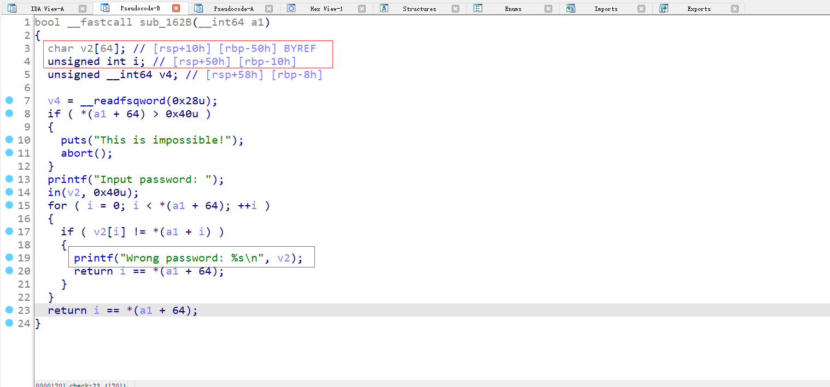Click the IDA View-A tab icon
Viewport: 830px width, 387px height.
point(12,9)
